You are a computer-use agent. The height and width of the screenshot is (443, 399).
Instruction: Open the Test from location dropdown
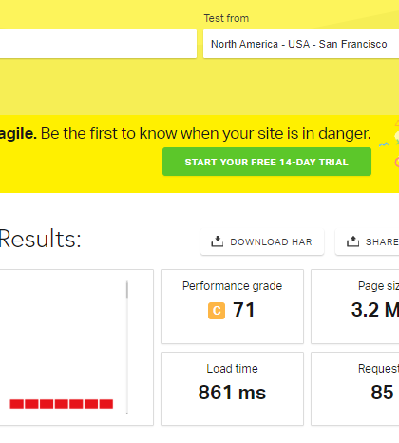coord(301,44)
